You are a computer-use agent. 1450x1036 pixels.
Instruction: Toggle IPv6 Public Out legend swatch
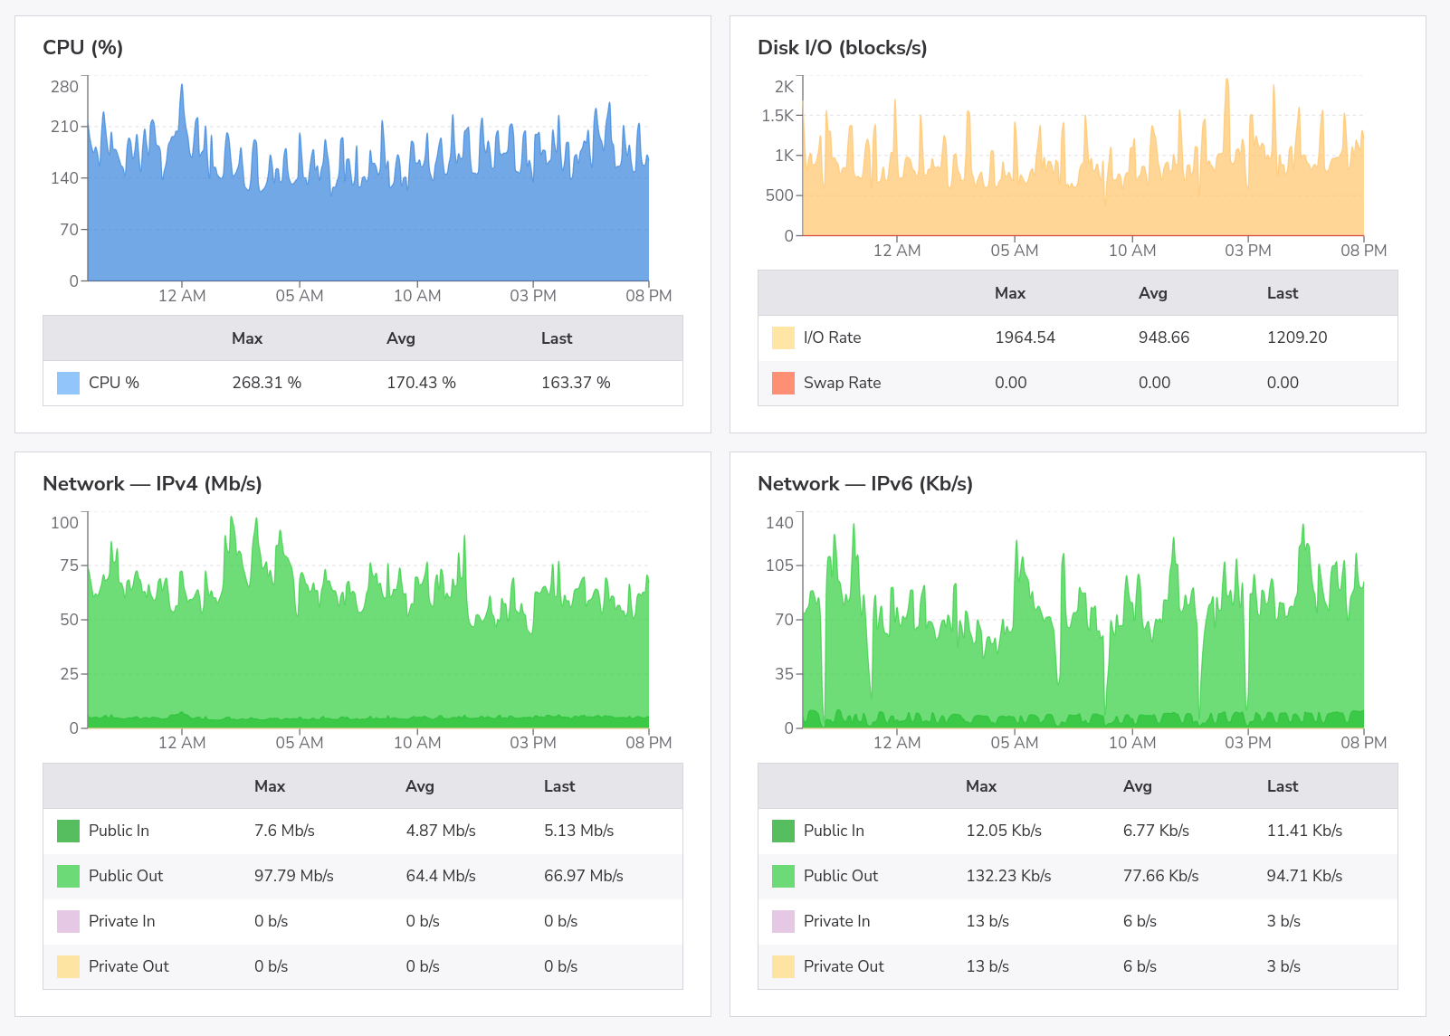tap(783, 876)
